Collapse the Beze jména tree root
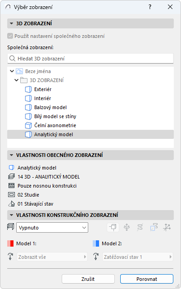This screenshot has width=181, height=289. 12,71
